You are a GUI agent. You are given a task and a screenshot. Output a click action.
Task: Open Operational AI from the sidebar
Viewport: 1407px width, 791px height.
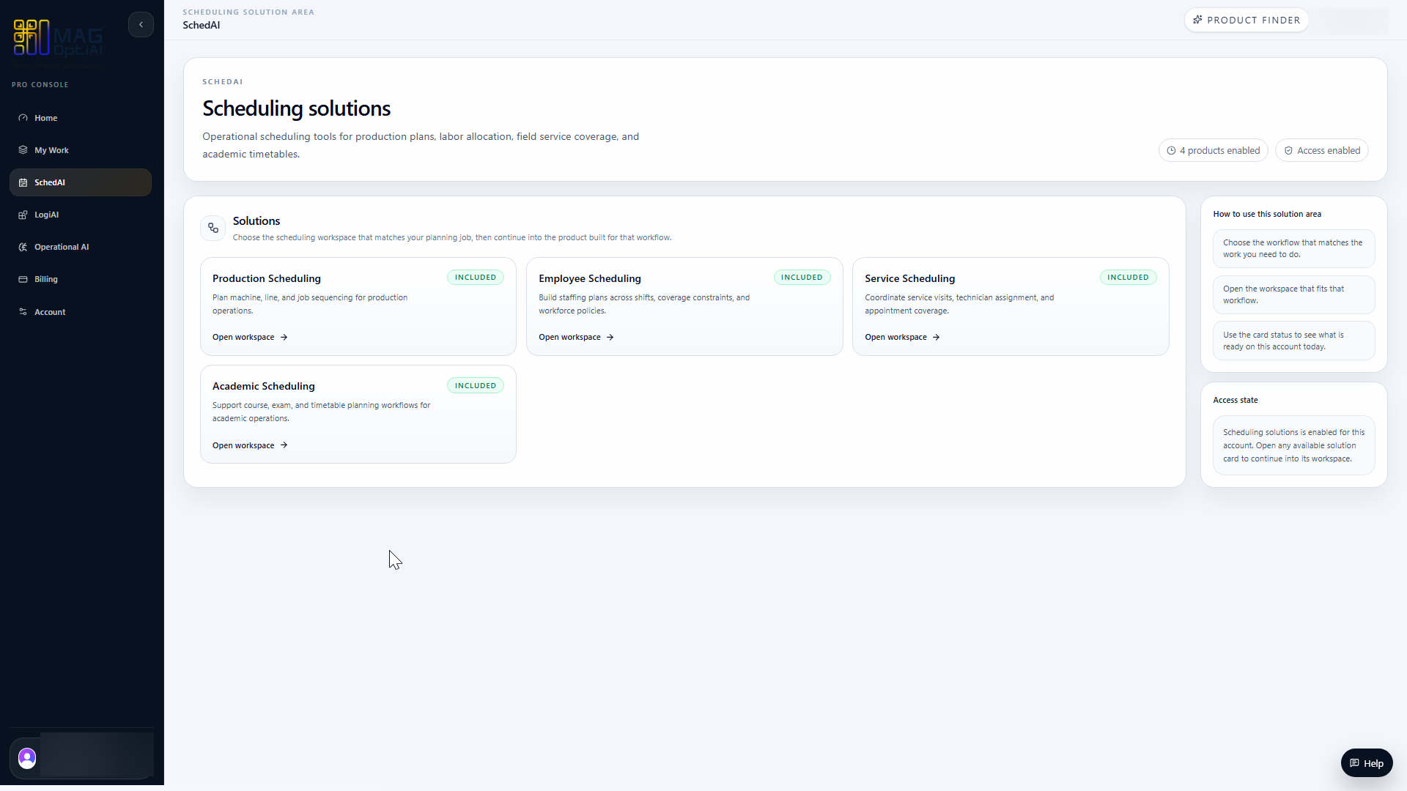81,247
